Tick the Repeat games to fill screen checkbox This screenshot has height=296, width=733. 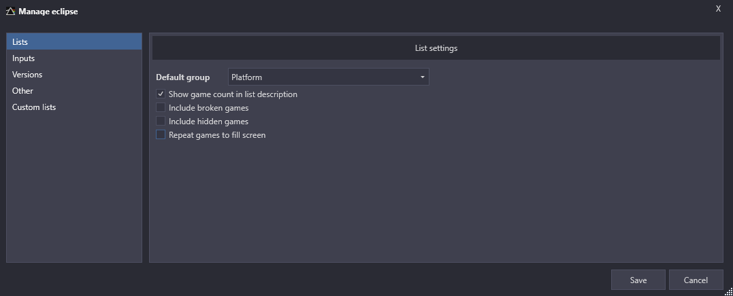pyautogui.click(x=161, y=134)
